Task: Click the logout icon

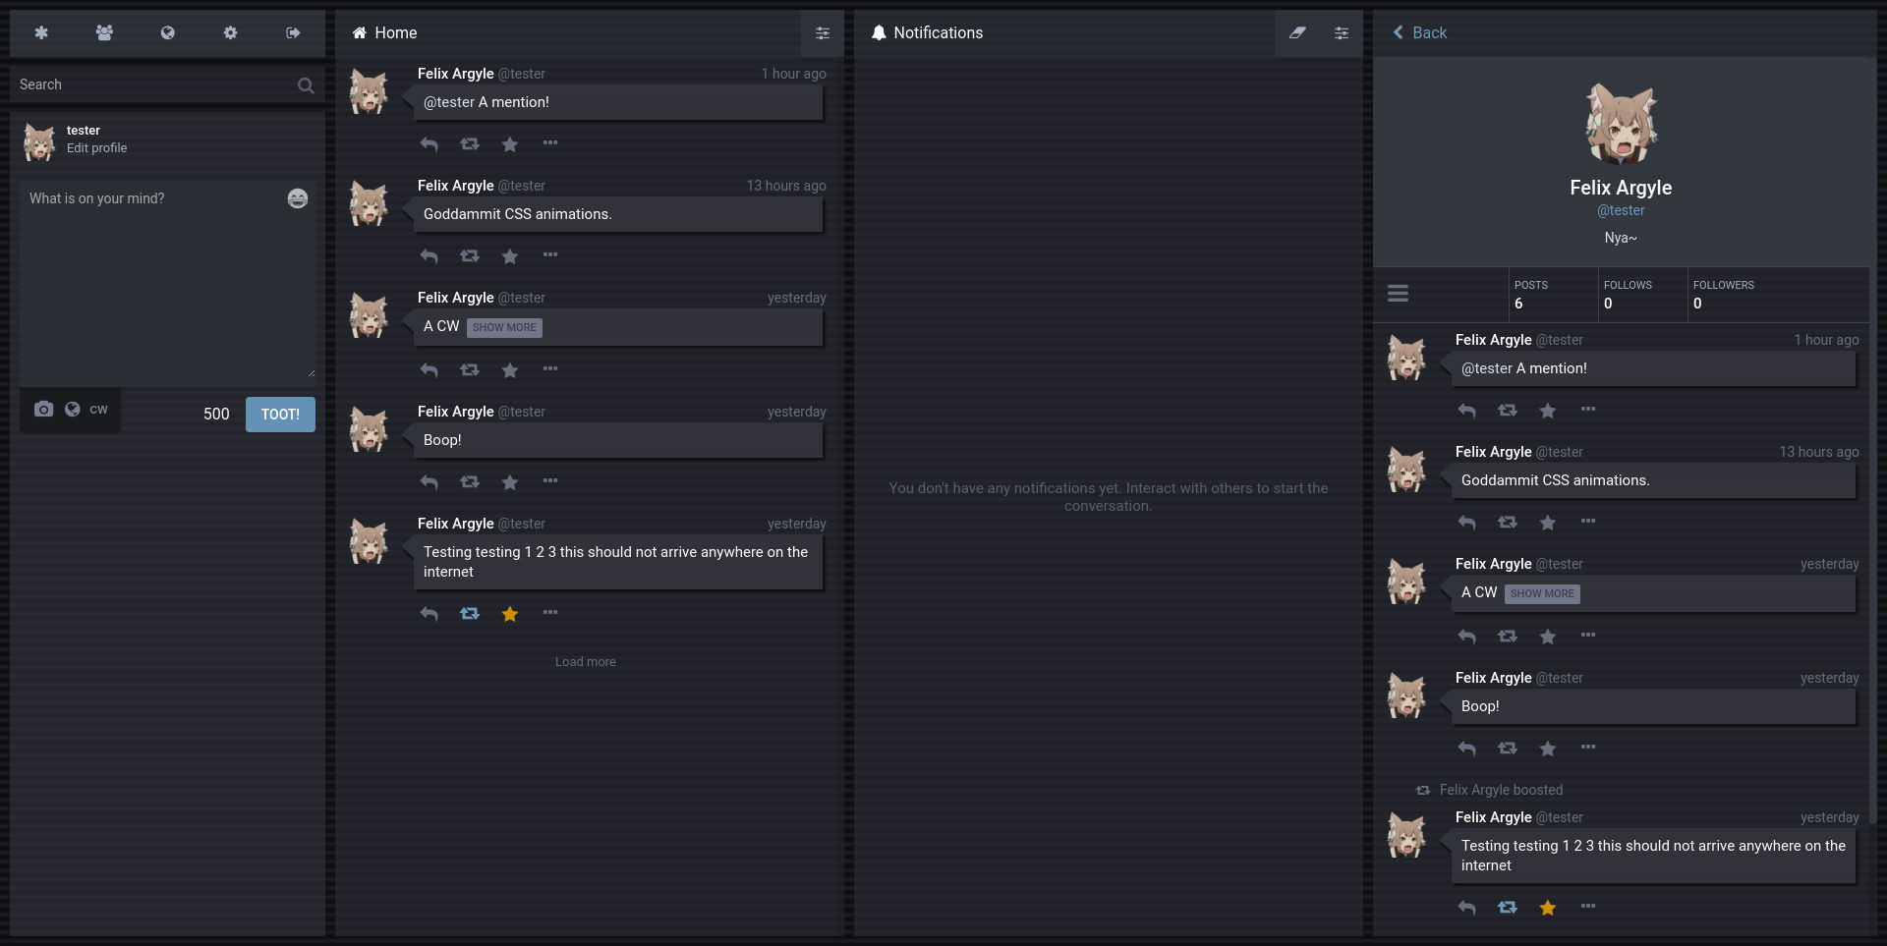Action: coord(292,32)
